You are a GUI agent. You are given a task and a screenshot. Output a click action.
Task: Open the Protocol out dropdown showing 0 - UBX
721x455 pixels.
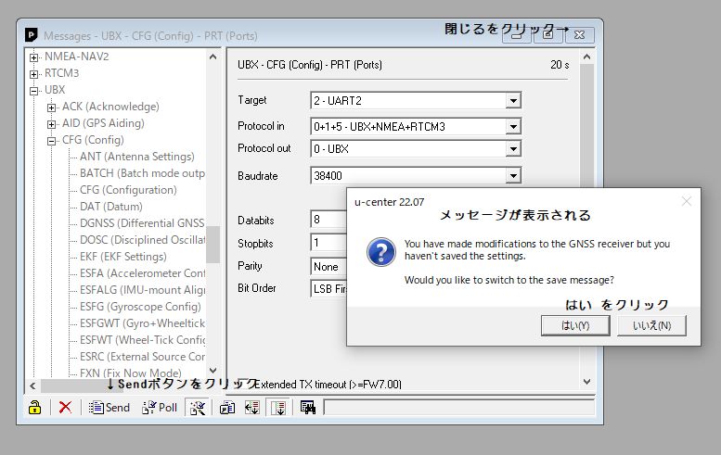(513, 149)
